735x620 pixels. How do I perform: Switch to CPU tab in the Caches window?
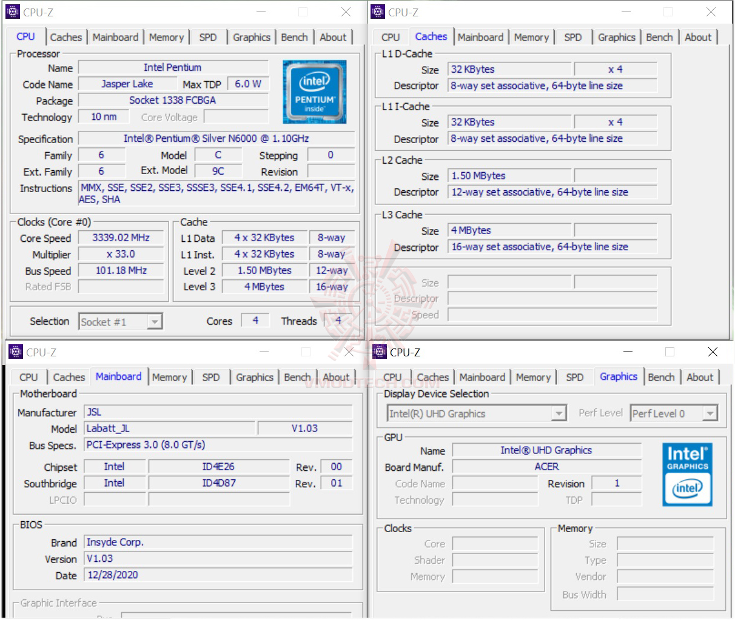pyautogui.click(x=391, y=37)
